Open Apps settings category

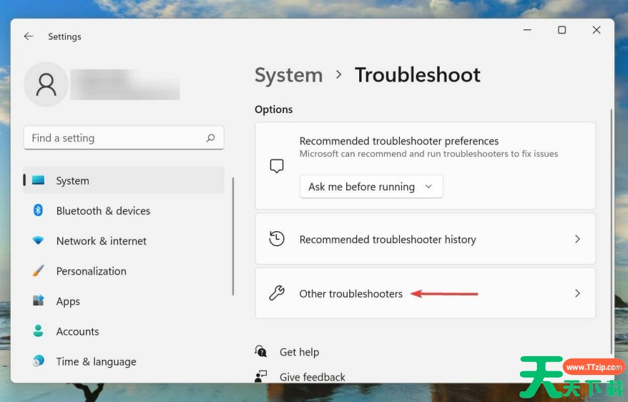click(x=68, y=301)
